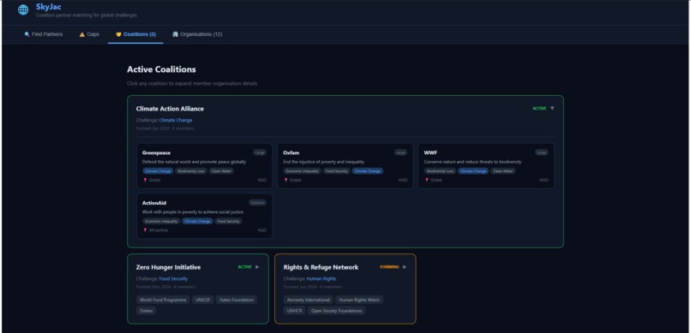
Task: Select the Coalitions (3) tab
Action: tap(135, 34)
